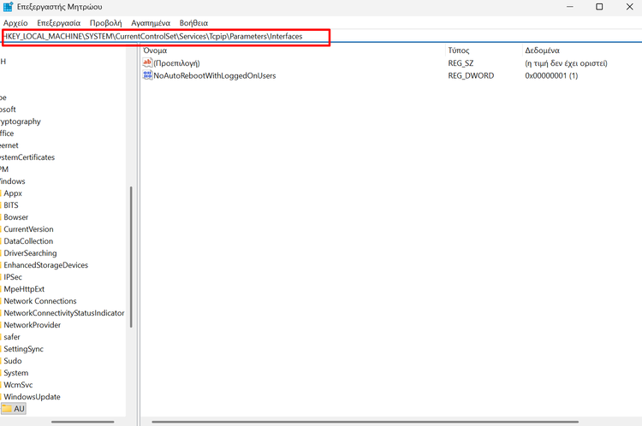Click the Δεδομένα column header
The image size is (642, 426).
click(x=542, y=50)
